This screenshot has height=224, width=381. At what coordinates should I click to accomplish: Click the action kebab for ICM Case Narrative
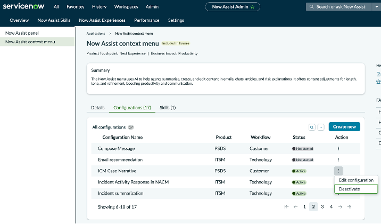coord(338,171)
